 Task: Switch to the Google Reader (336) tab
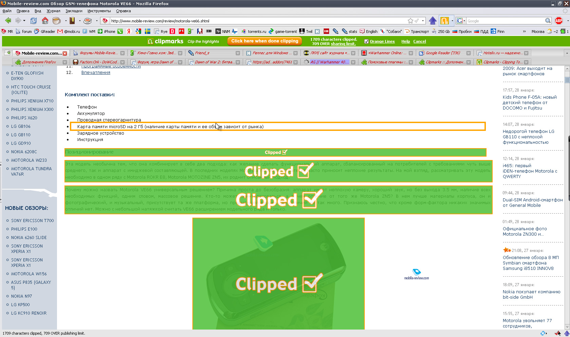(x=445, y=53)
